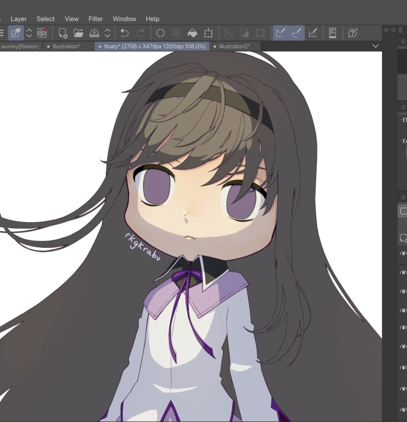The image size is (407, 422).
Task: Open CLIP STUDIO support question-mark icon
Action: click(x=352, y=33)
